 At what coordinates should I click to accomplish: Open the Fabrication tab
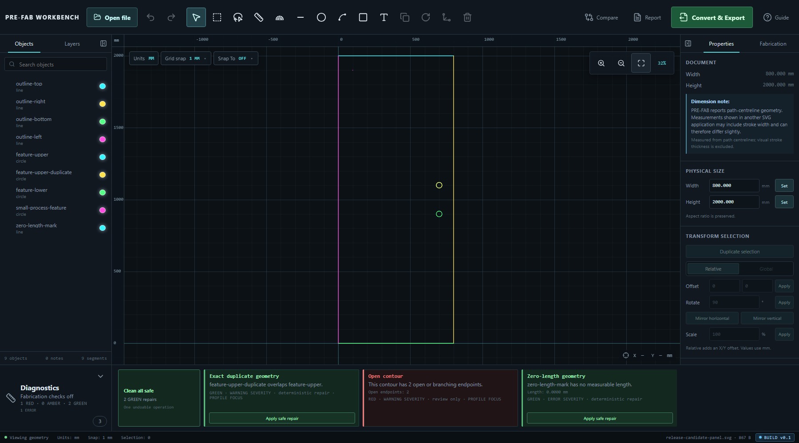click(773, 44)
